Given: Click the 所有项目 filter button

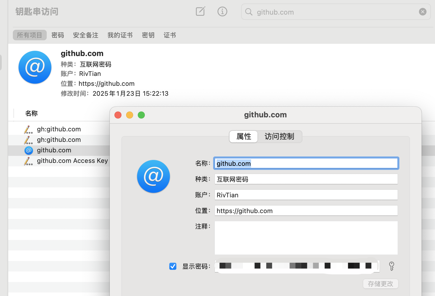Looking at the screenshot, I should pyautogui.click(x=29, y=35).
